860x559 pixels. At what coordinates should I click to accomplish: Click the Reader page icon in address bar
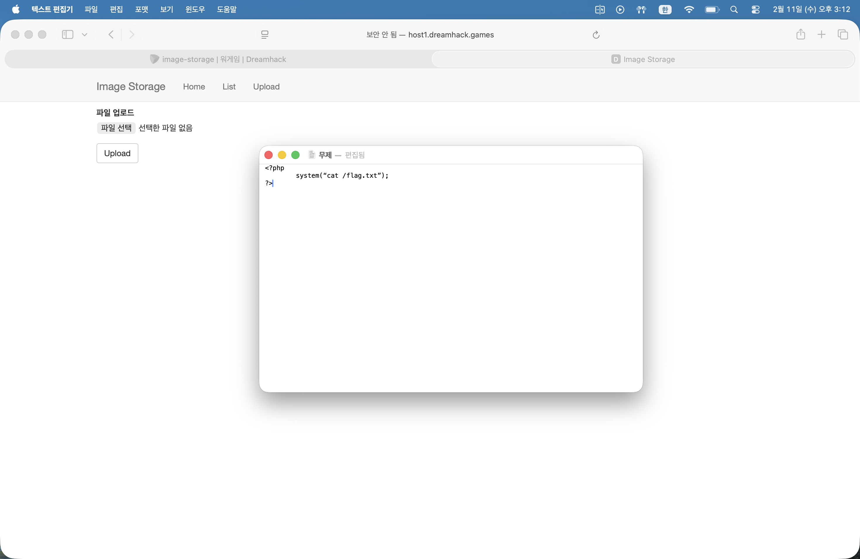coord(264,35)
